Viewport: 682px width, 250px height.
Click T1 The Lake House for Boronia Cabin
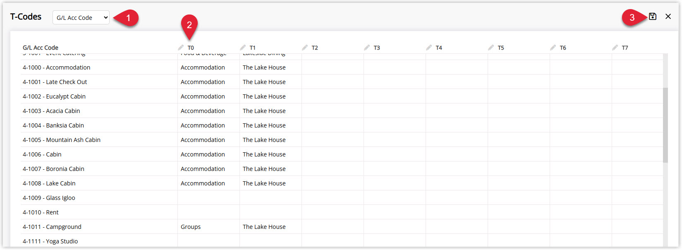(270, 169)
